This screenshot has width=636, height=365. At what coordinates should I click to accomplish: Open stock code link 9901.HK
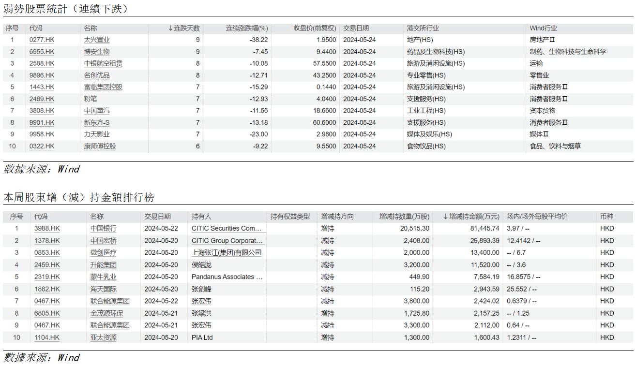42,122
